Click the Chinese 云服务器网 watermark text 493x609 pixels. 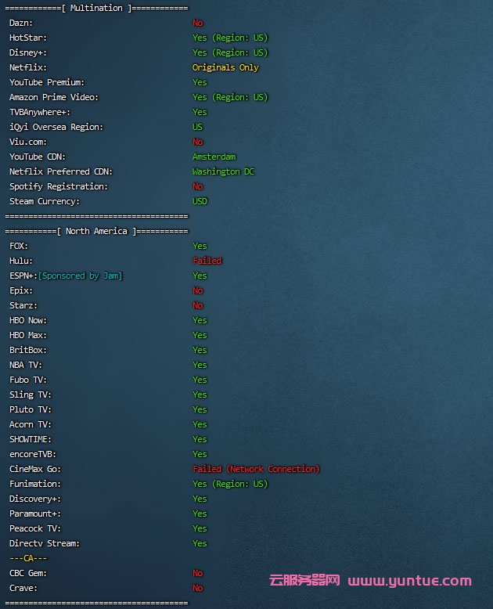point(304,581)
